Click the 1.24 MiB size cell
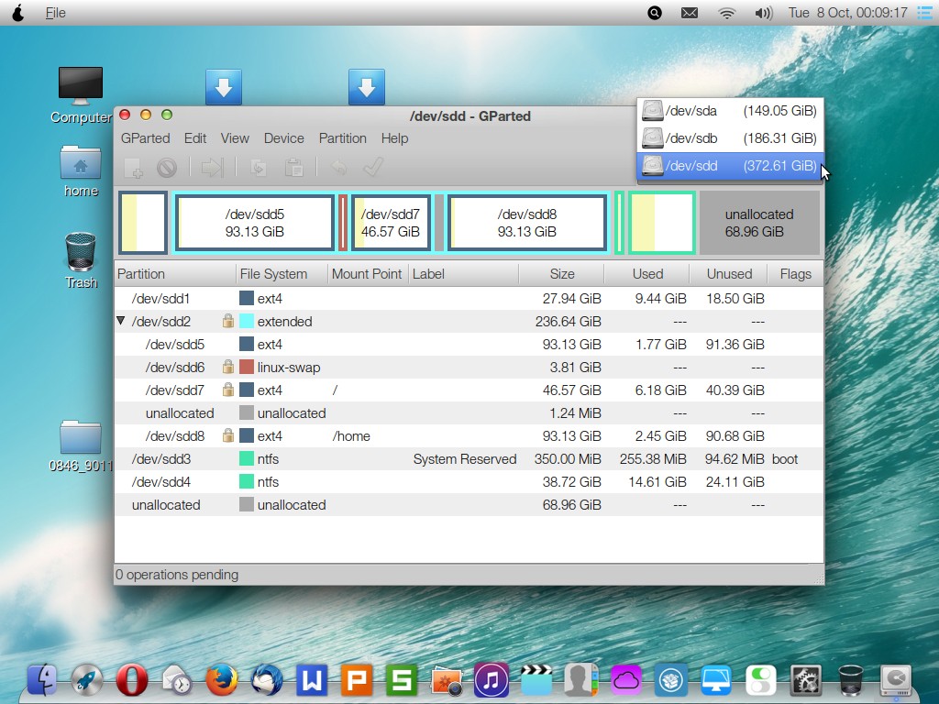 [x=575, y=413]
